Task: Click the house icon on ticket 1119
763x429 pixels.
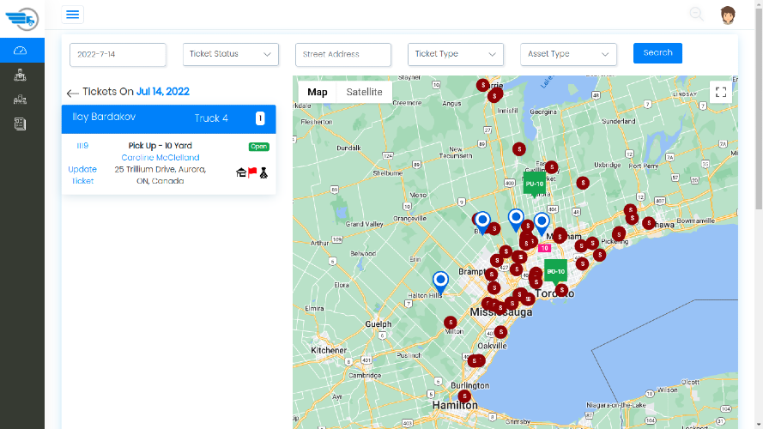Action: click(241, 172)
